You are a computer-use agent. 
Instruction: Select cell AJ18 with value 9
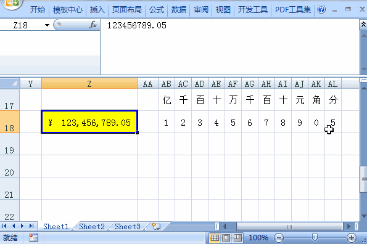point(300,122)
